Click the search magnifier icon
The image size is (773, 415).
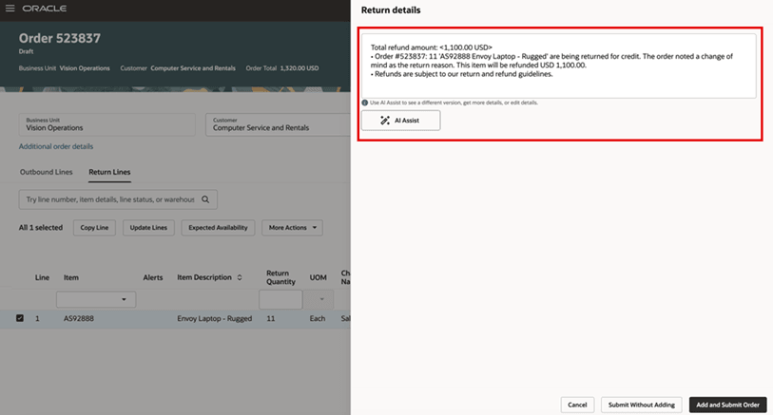(205, 199)
